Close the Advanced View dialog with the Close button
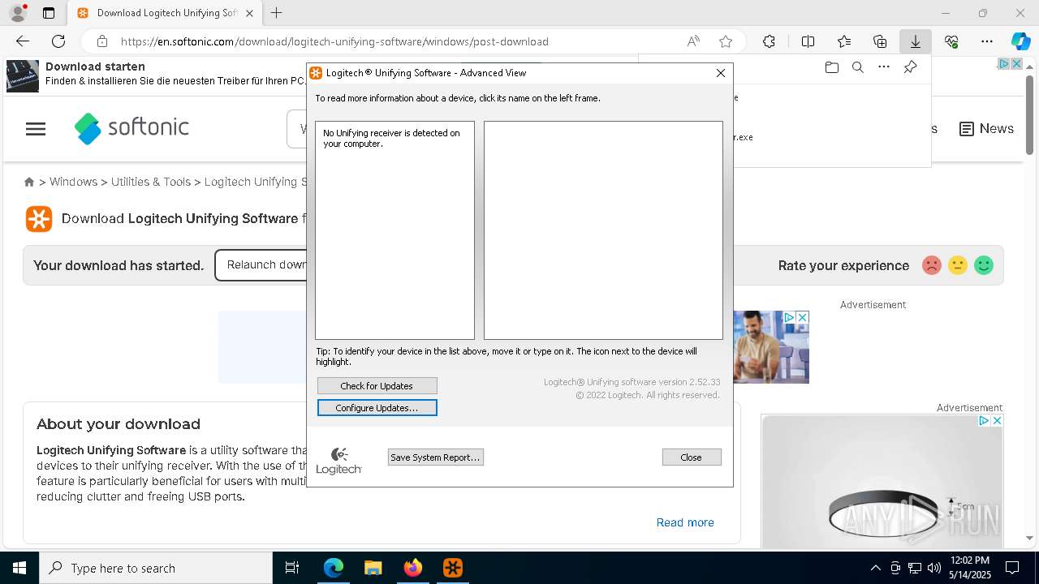The image size is (1039, 584). [x=692, y=457]
